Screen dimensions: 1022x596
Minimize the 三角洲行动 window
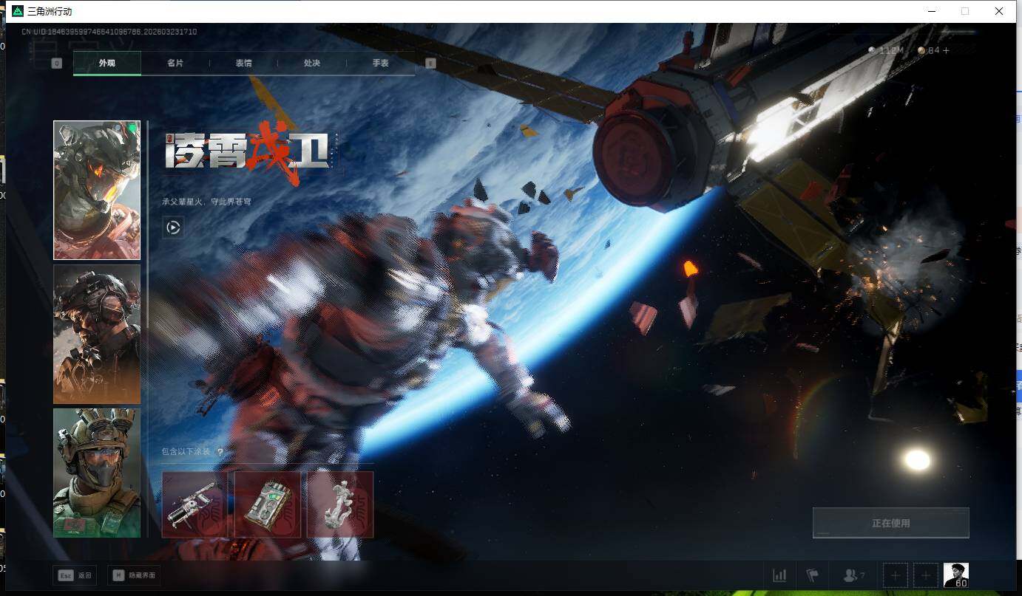[931, 11]
